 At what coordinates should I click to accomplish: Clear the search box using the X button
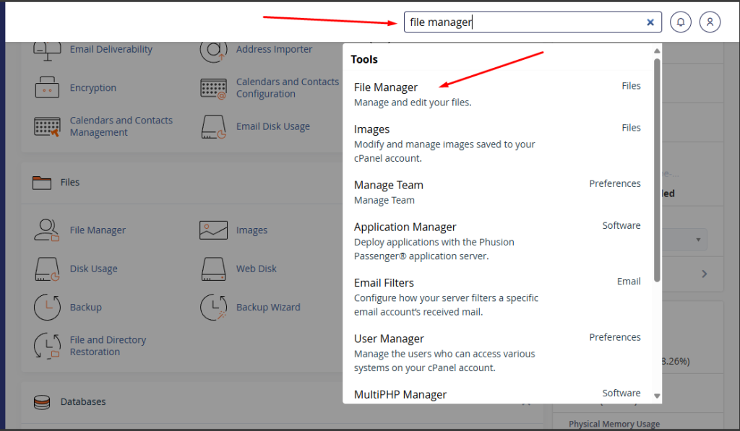coord(650,22)
